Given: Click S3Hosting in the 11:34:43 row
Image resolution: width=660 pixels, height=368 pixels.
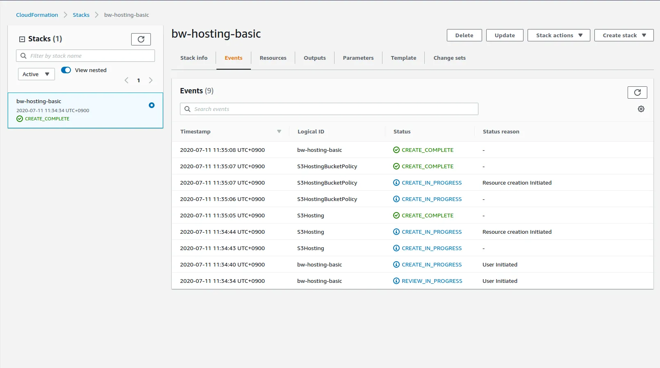Looking at the screenshot, I should pyautogui.click(x=311, y=248).
